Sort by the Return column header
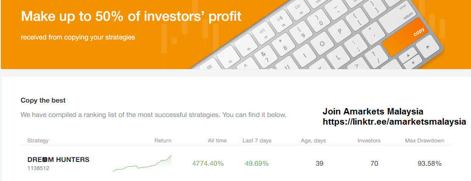 (163, 141)
